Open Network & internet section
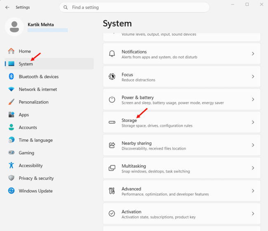 pyautogui.click(x=49, y=89)
